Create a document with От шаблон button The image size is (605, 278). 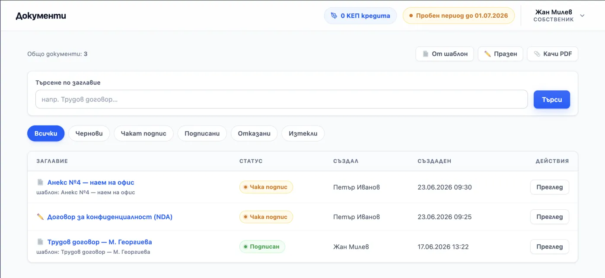coord(445,54)
